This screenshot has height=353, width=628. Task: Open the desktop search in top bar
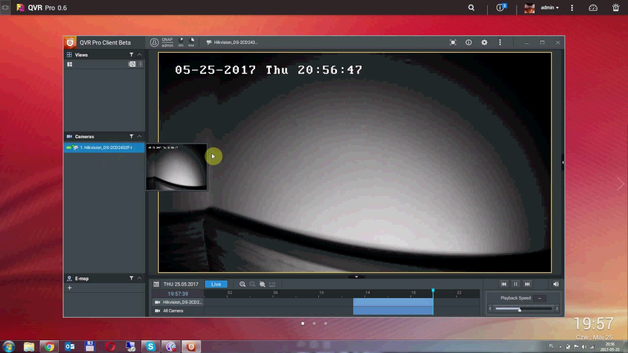coord(471,8)
